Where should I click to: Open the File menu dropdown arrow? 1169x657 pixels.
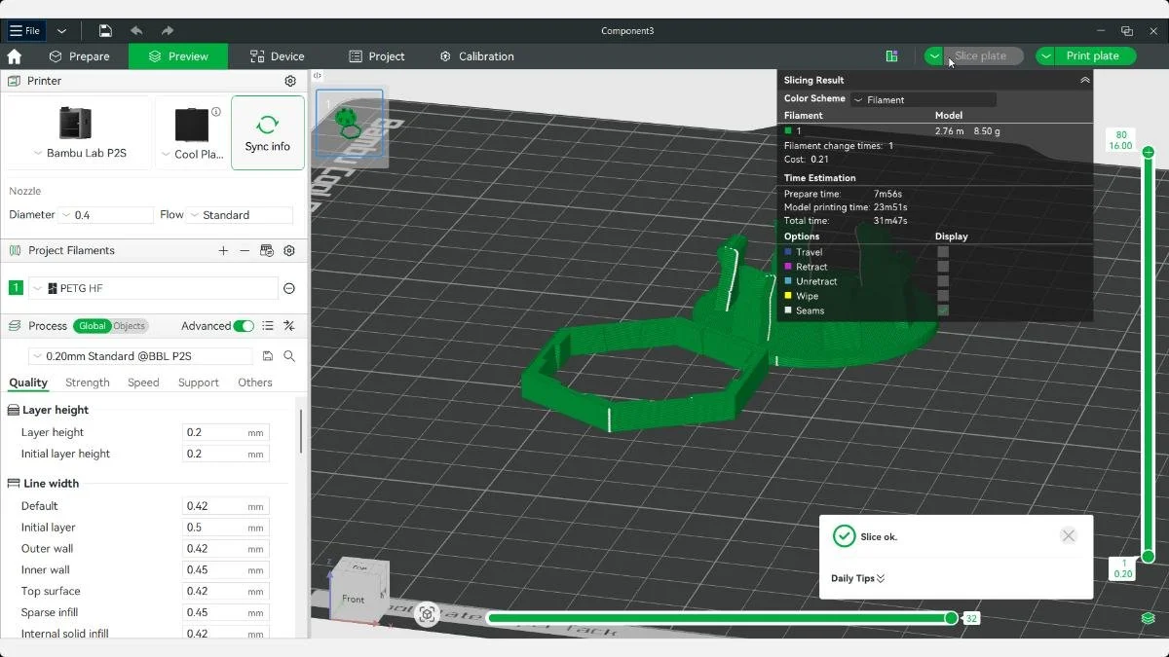click(62, 31)
